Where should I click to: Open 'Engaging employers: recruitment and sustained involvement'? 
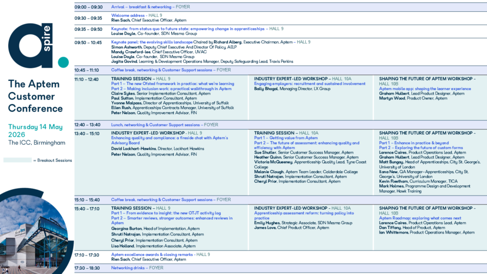310,84
